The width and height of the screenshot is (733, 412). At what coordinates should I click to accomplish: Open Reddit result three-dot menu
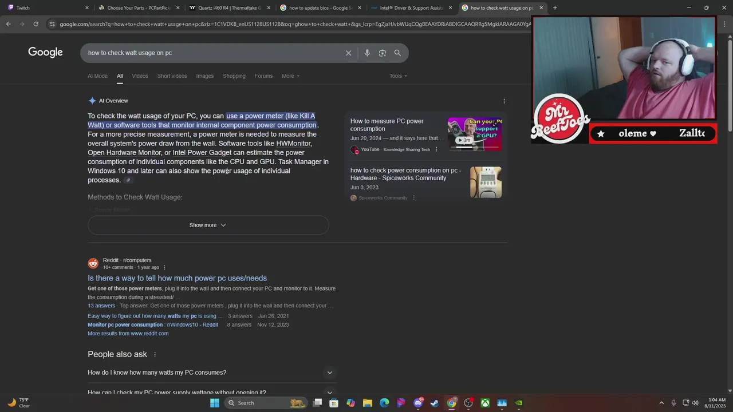pyautogui.click(x=164, y=267)
